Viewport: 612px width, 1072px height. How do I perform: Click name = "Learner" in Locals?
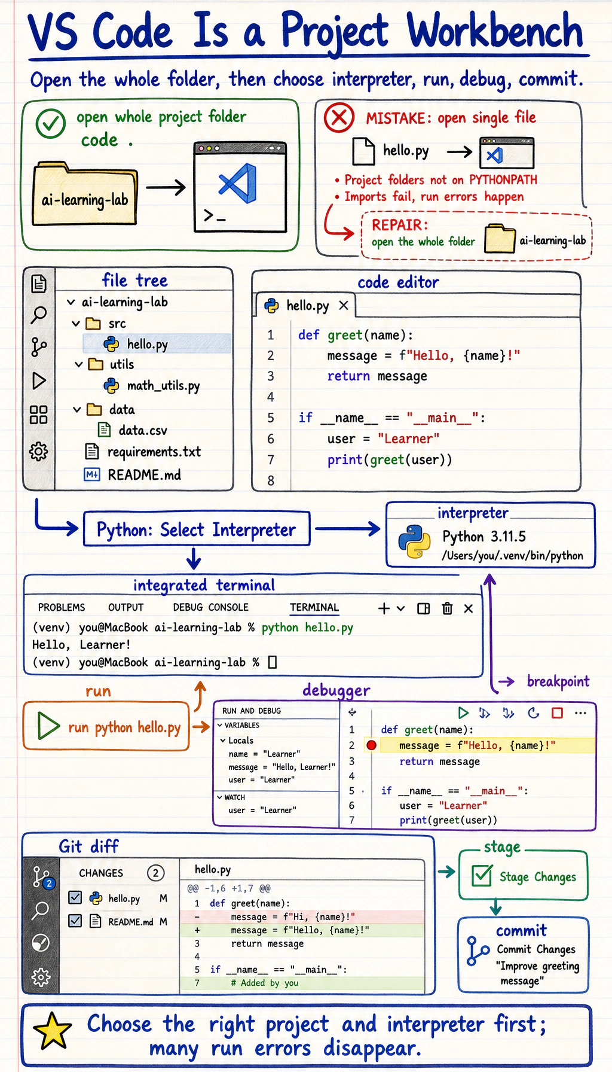[x=264, y=754]
